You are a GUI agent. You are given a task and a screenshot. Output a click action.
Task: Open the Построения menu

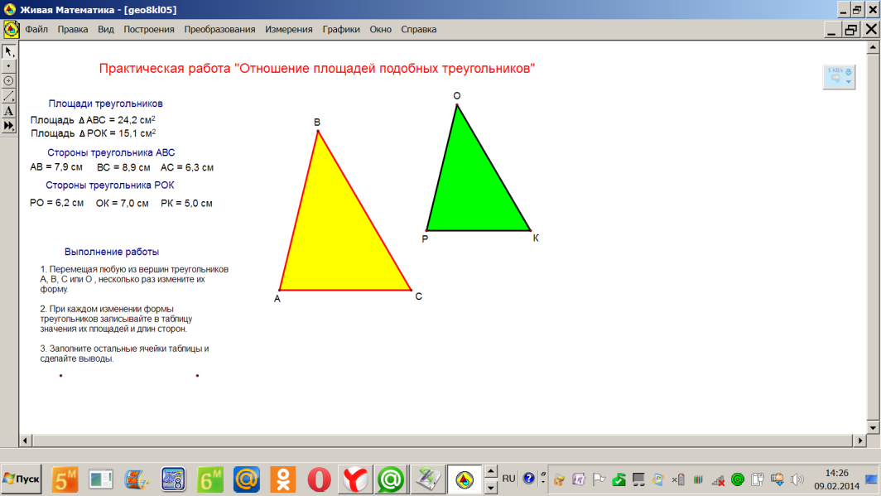point(149,30)
